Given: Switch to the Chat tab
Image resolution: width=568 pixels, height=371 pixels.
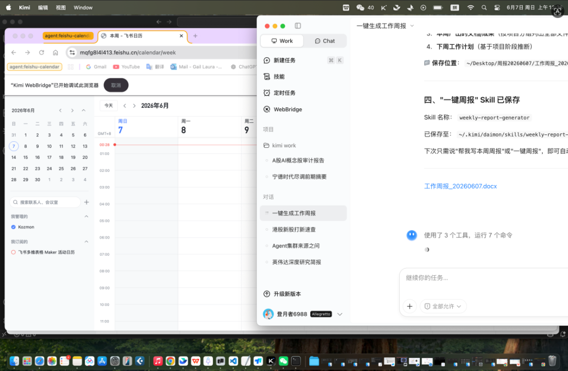Looking at the screenshot, I should (324, 41).
